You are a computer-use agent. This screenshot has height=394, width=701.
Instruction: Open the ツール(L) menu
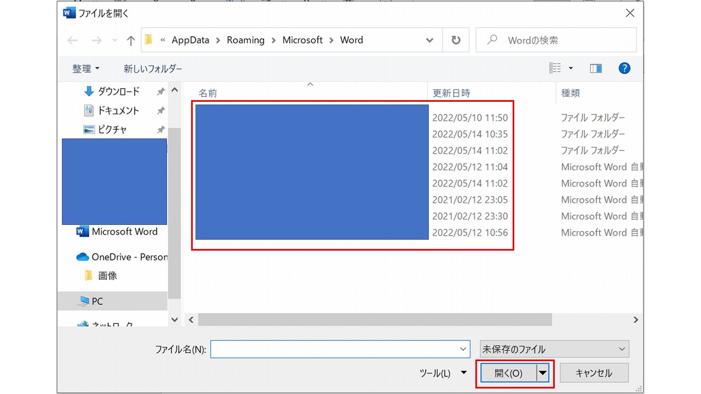coord(443,373)
